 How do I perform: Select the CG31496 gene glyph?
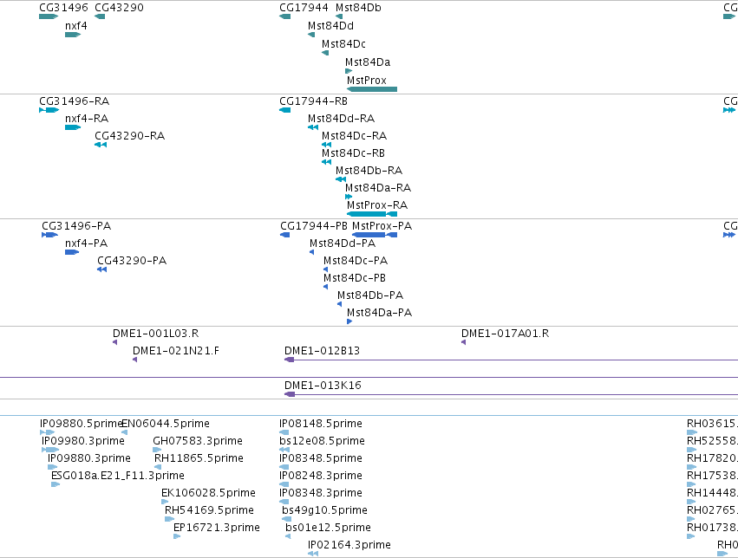click(49, 16)
